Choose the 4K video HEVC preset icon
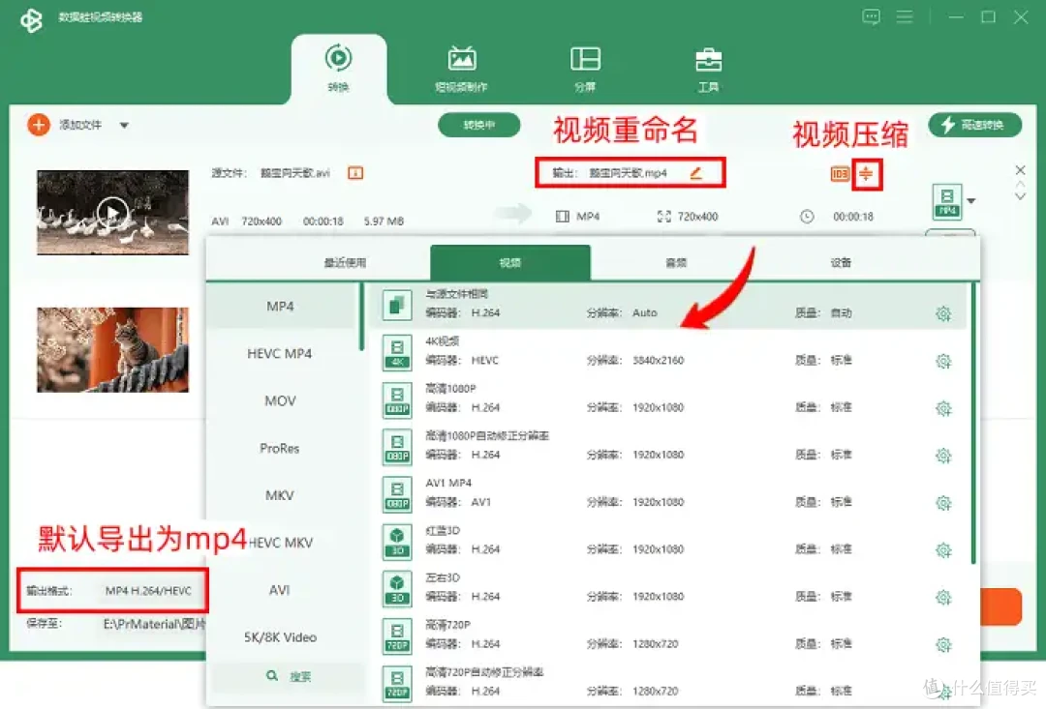Screen dimensions: 1046x709 pos(397,352)
